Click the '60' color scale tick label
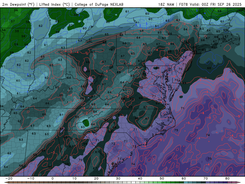Image resolution: width=245 pixels, height=184 pixels. (184, 178)
